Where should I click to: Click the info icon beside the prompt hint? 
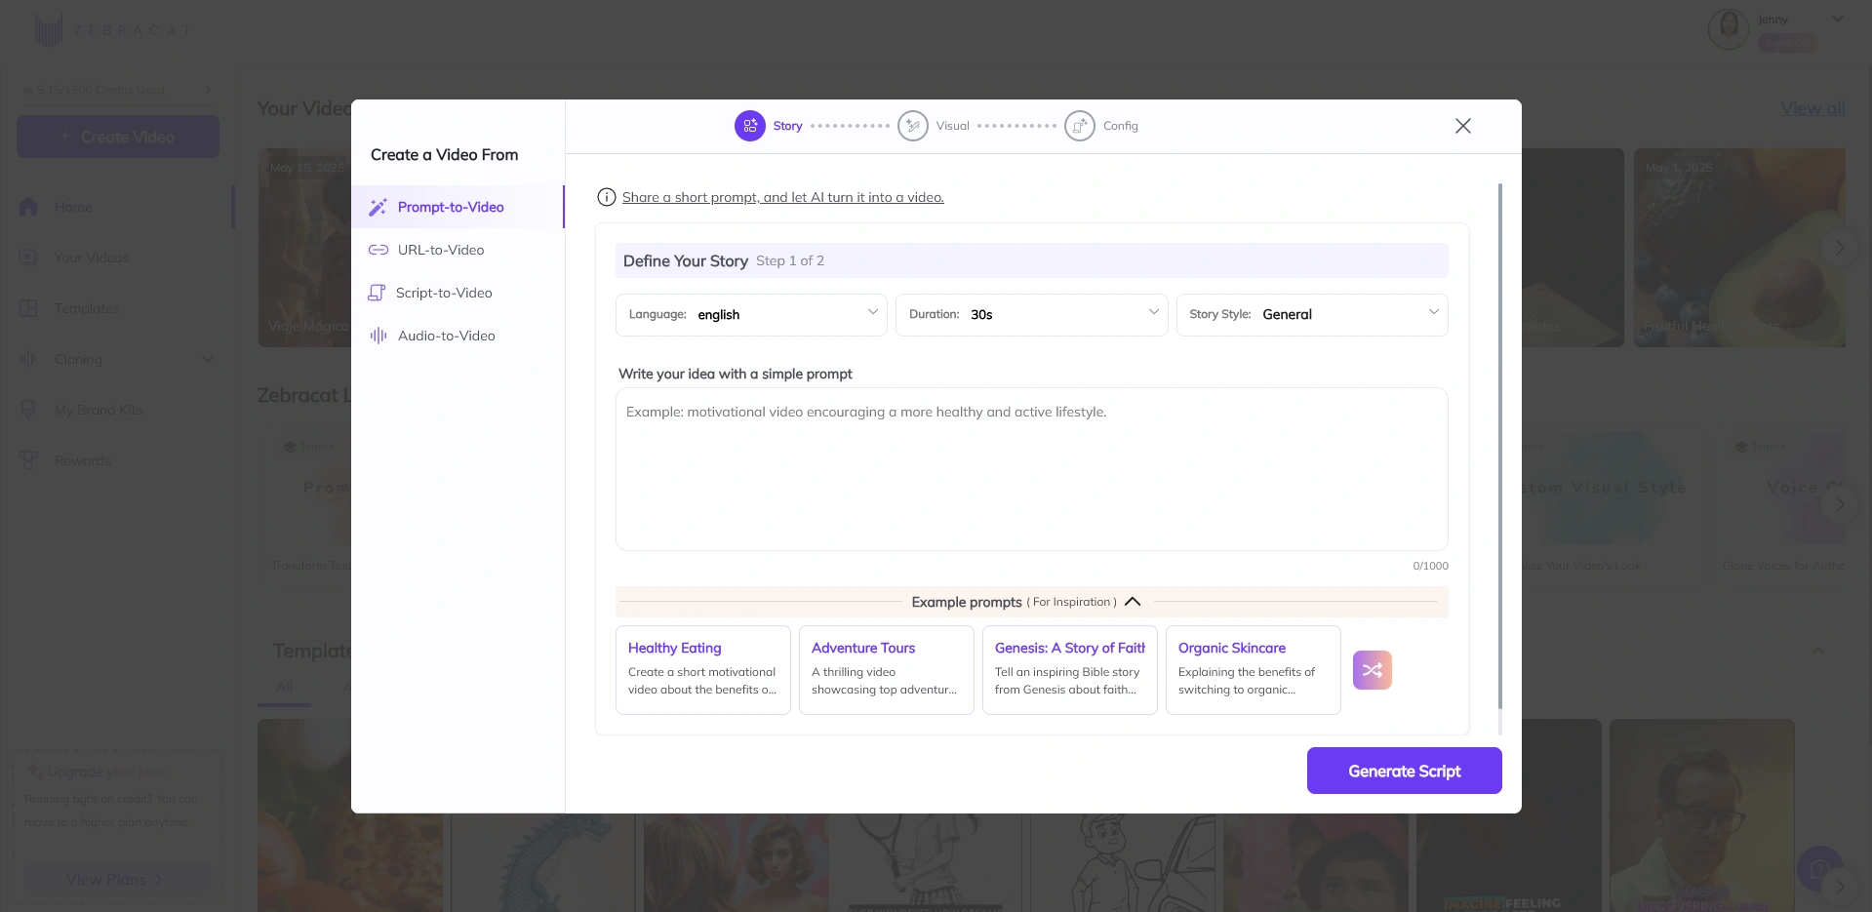607,197
